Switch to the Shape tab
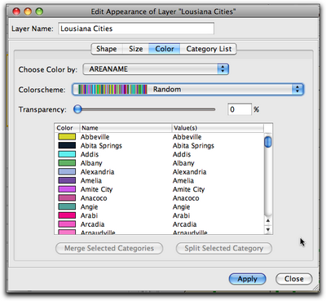Viewport: 326px width, 301px height. pos(107,49)
